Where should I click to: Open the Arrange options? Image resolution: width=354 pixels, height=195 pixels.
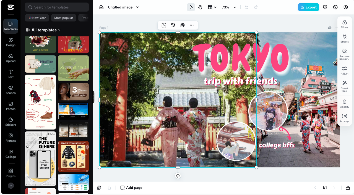point(344,118)
